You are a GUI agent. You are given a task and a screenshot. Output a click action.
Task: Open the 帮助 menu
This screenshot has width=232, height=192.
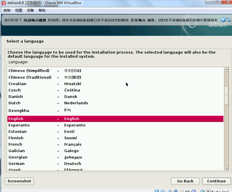point(42,10)
